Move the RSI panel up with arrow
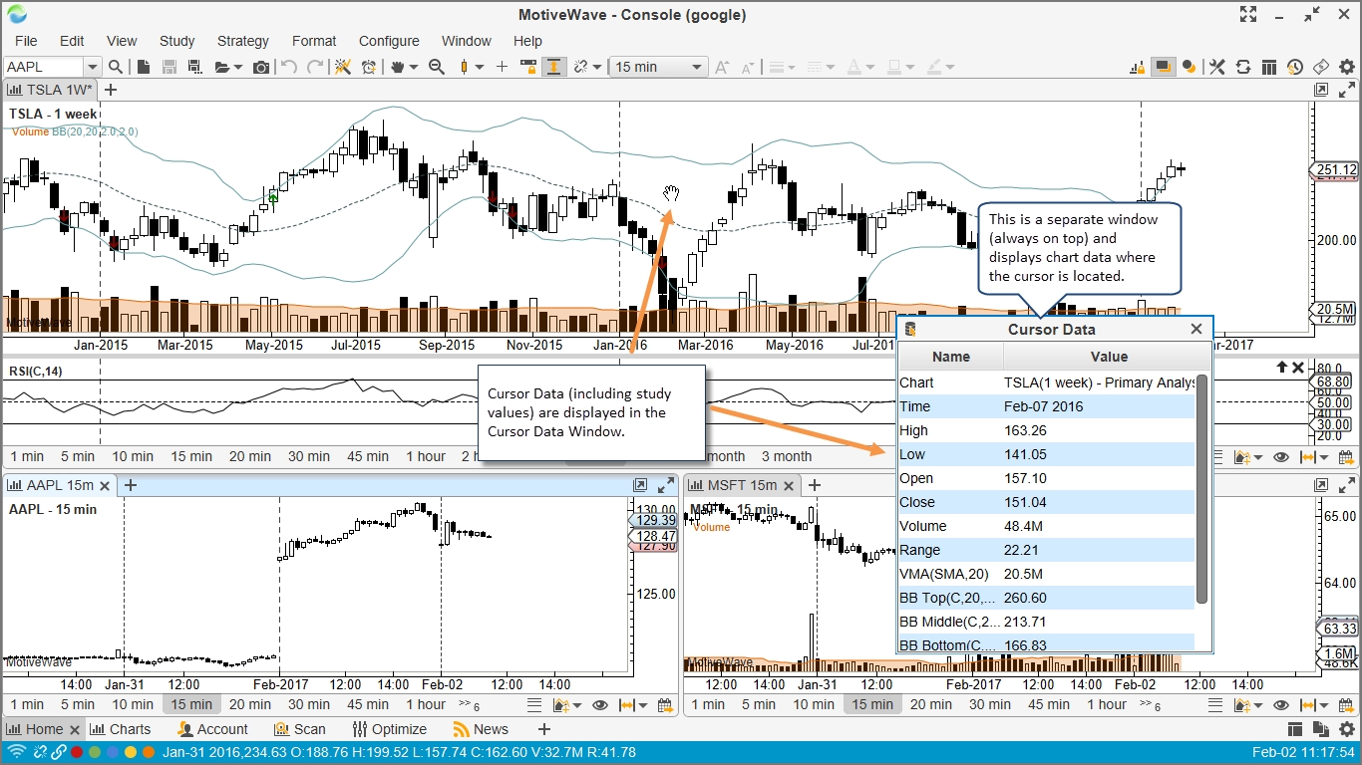The width and height of the screenshot is (1362, 765). pos(1282,368)
